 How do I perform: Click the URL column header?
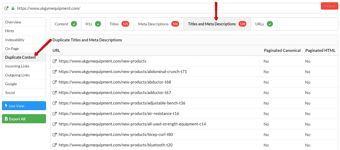click(56, 51)
